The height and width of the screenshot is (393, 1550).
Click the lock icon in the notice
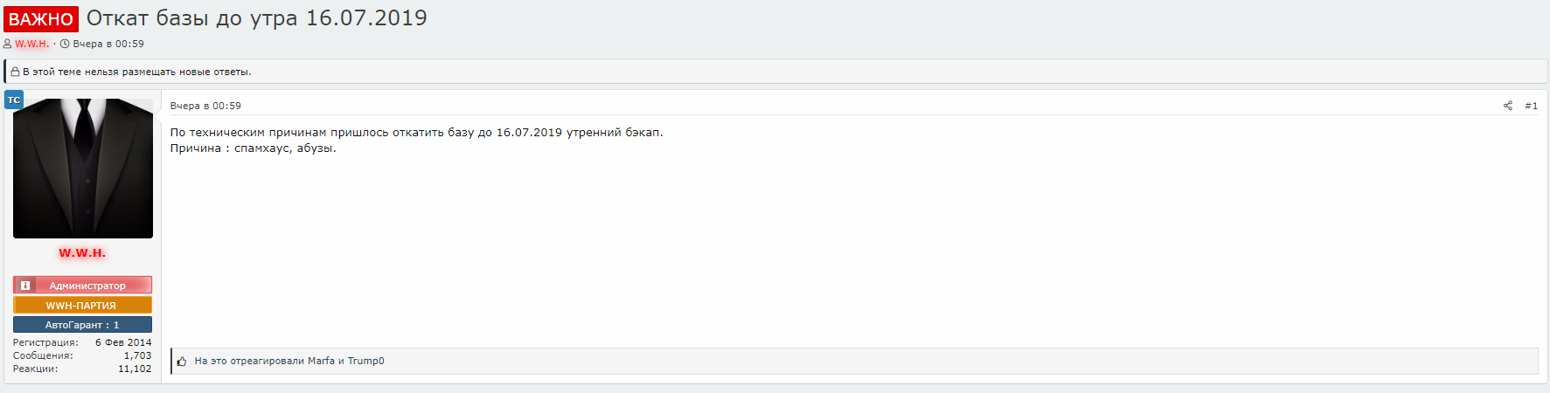point(15,72)
